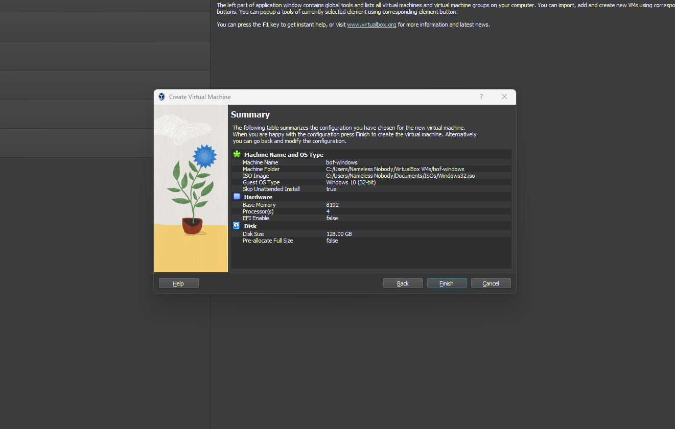
Task: Click the Disk section icon
Action: tap(237, 226)
